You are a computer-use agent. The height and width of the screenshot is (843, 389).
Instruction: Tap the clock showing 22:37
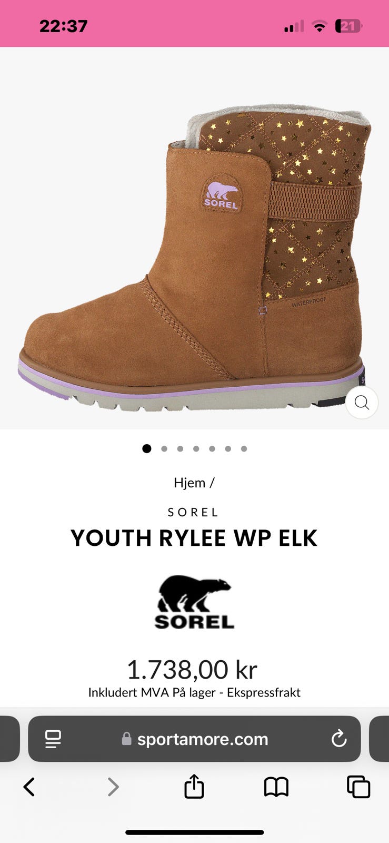point(63,26)
